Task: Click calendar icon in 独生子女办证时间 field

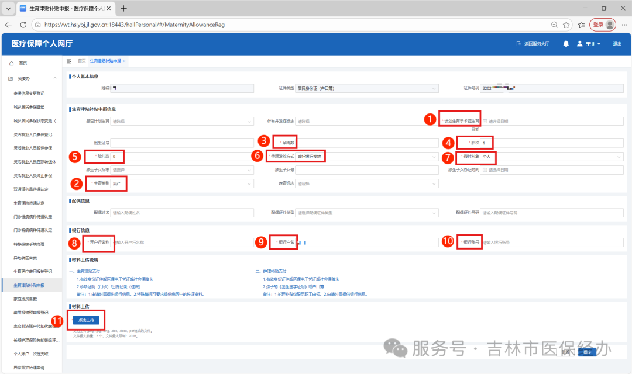Action: point(485,170)
